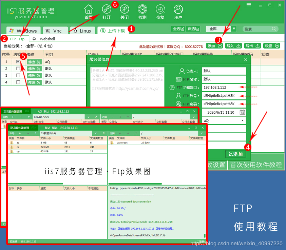Go forward in local pane of 192.168.1.113 window
The height and width of the screenshot is (250, 286).
tap(28, 133)
